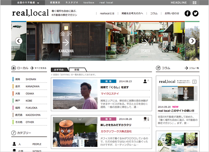Screen dimensions: 209x152
Task: Go to previous carousel slide
Action: click(19, 41)
